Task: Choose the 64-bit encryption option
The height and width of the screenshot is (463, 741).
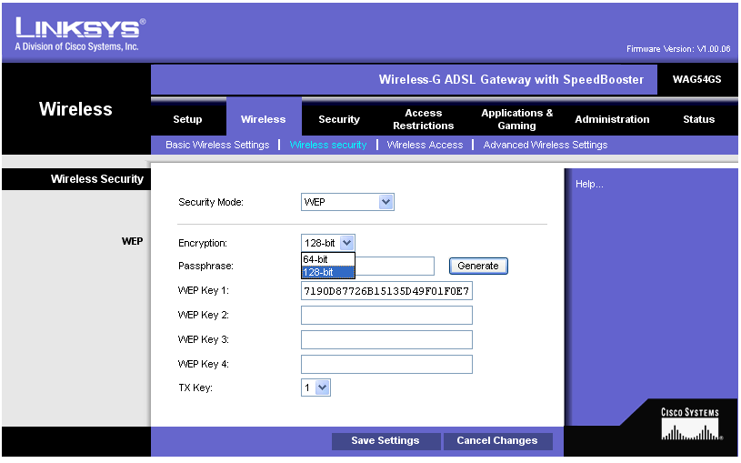Action: coord(328,259)
